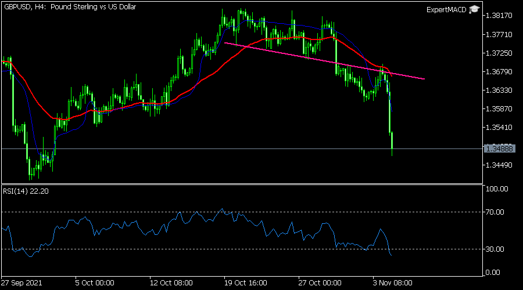Click the 1.38170 price scale value

pos(499,16)
